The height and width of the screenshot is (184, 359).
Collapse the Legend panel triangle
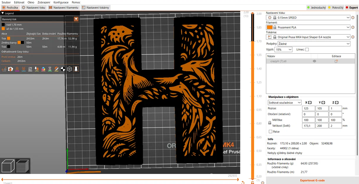[x=3, y=13]
